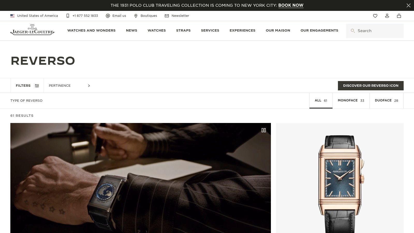This screenshot has height=233, width=414.
Task: Open OUR MAISON menu item
Action: [278, 31]
